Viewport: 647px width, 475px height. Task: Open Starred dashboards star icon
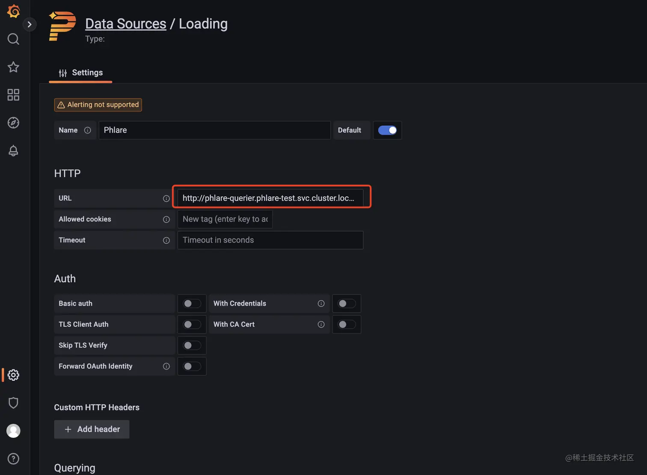(13, 67)
